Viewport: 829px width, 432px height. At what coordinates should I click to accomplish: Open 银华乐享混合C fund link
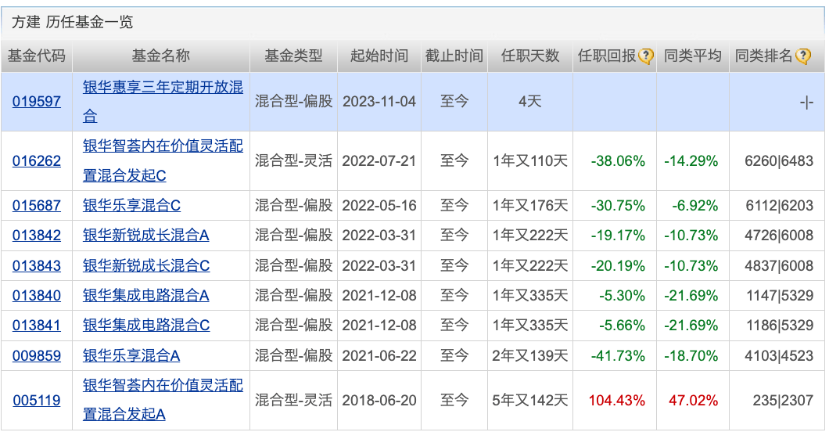point(131,206)
